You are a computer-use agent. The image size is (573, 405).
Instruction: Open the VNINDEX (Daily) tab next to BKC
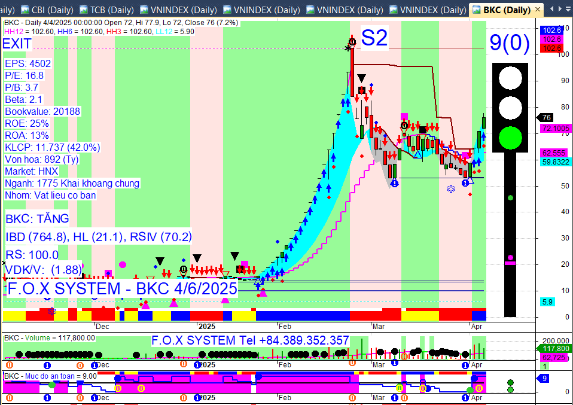click(428, 10)
